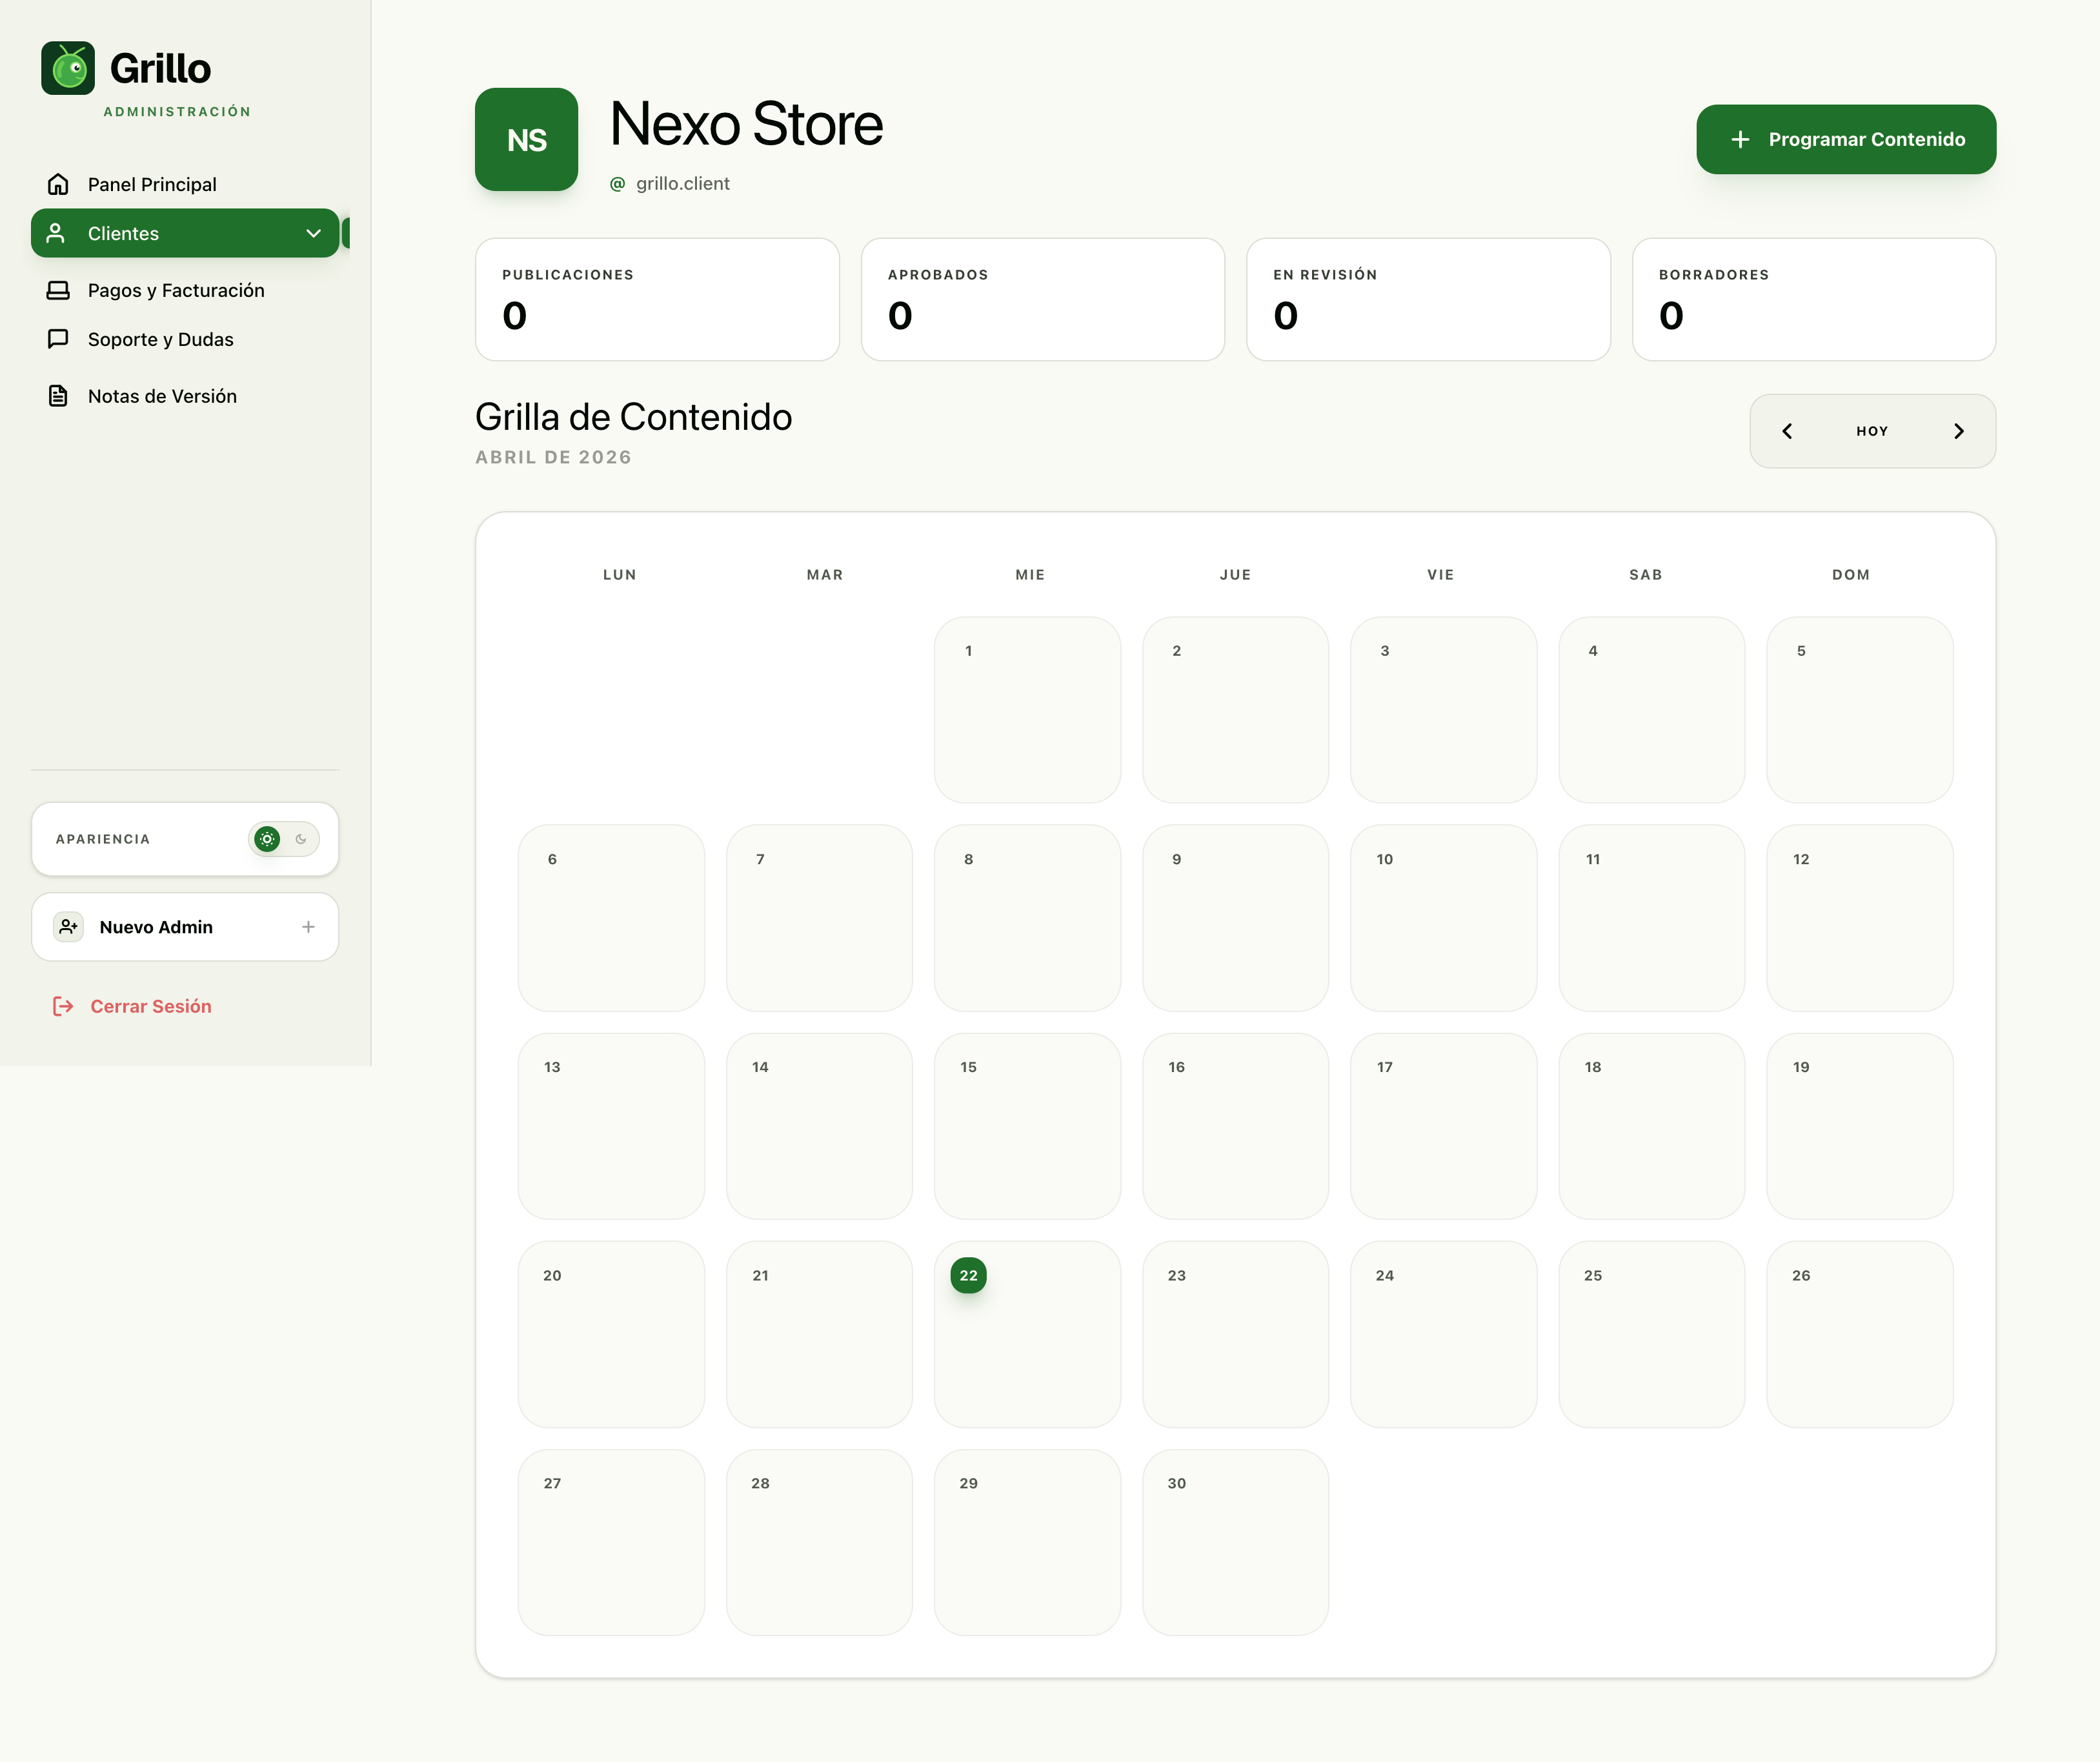The image size is (2100, 1762).
Task: Open Soporte y Dudas section
Action: tap(185, 339)
